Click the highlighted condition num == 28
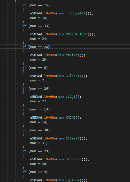The width and height of the screenshot is (130, 182). [39, 47]
